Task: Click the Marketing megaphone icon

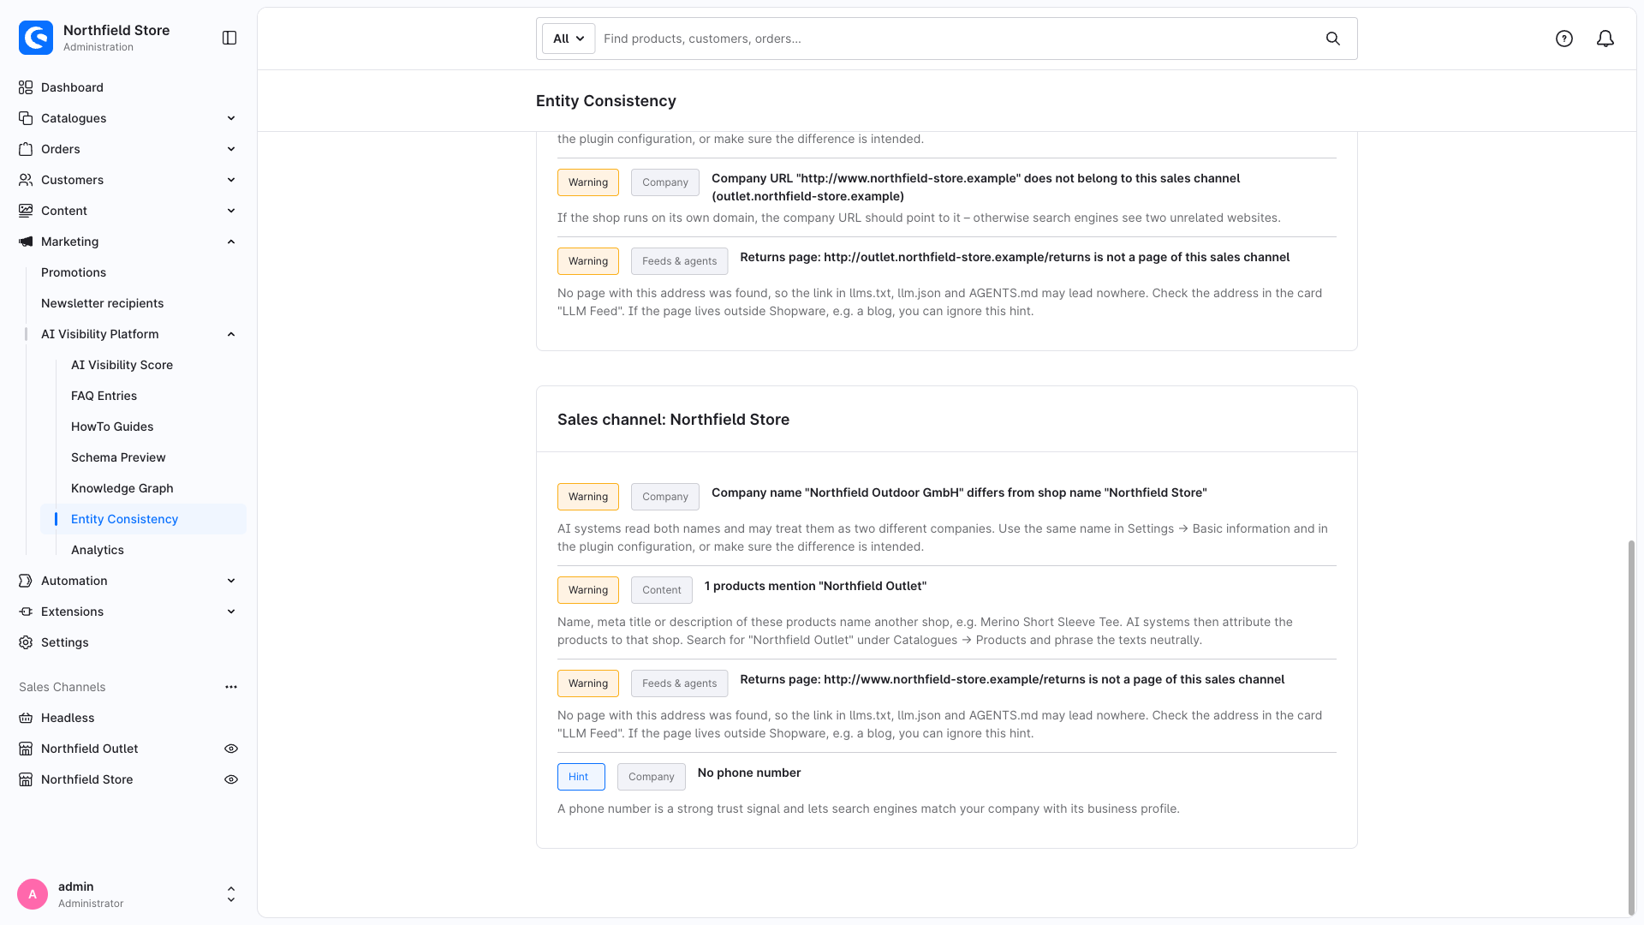Action: [x=26, y=242]
